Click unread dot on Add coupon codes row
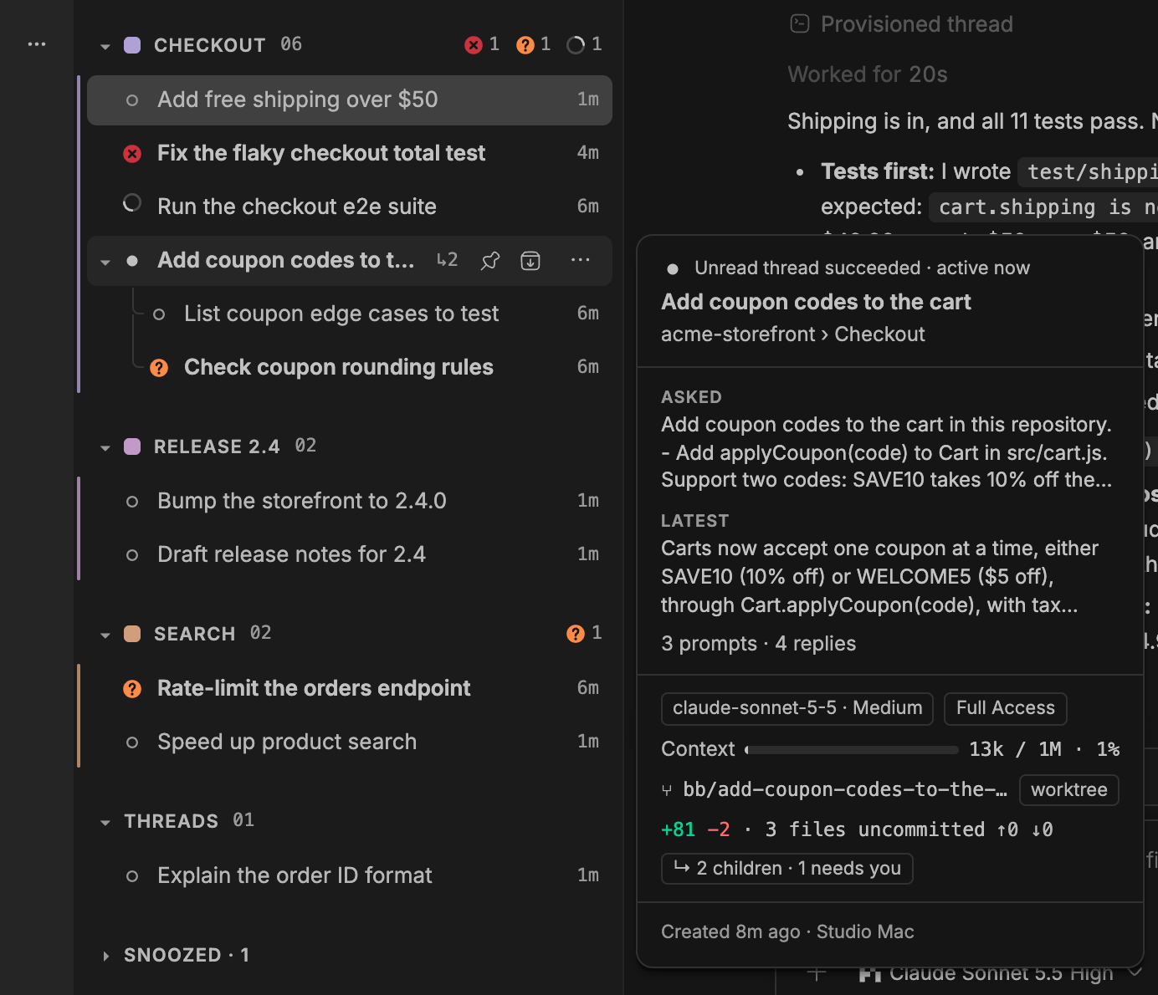The height and width of the screenshot is (995, 1158). (132, 261)
